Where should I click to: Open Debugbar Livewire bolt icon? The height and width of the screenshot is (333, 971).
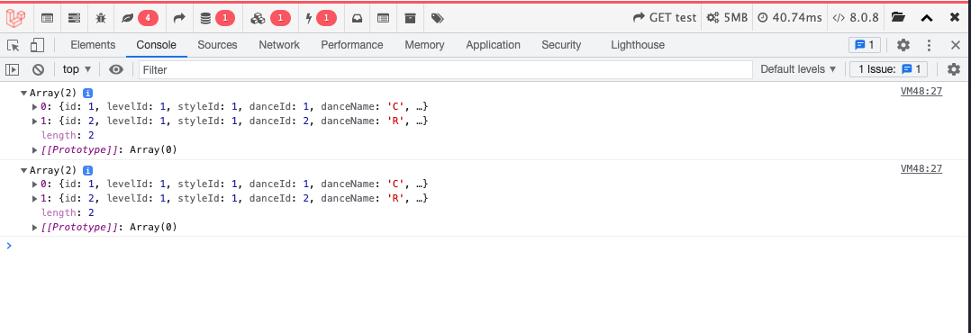coord(309,18)
